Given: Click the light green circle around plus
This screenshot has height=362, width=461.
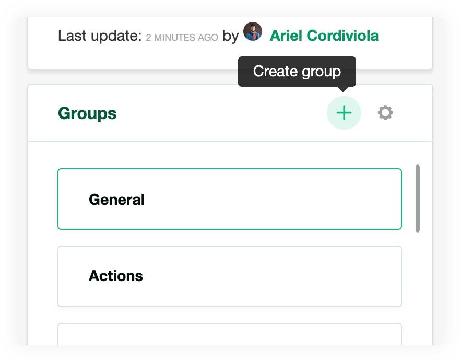Looking at the screenshot, I should 344,113.
